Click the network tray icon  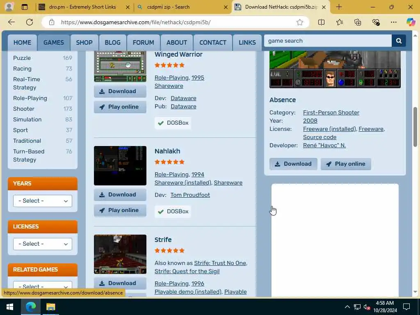click(x=357, y=307)
